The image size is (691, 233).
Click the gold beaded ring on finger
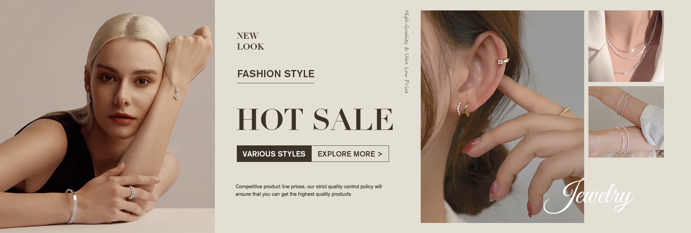(x=565, y=111)
